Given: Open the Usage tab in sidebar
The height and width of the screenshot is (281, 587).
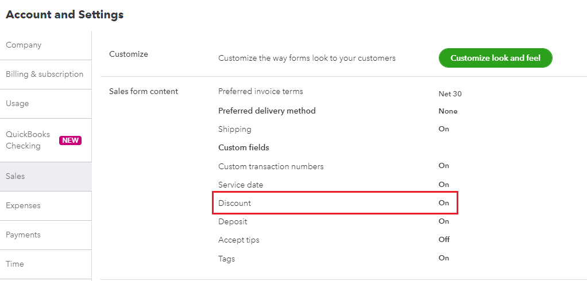Looking at the screenshot, I should [x=17, y=104].
